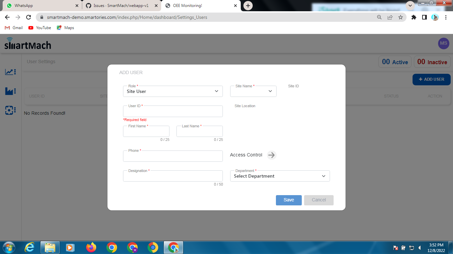Expand the Site Name dropdown
Viewport: 453px width, 254px height.
[x=253, y=91]
